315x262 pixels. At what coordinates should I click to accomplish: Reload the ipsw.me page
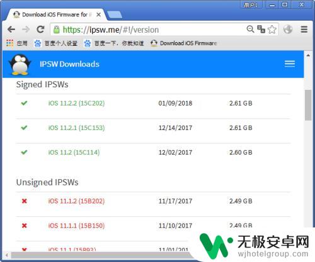(x=40, y=30)
